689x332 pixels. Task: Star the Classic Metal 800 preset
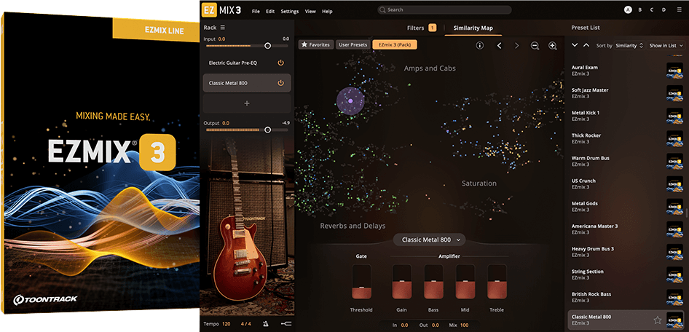point(658,320)
